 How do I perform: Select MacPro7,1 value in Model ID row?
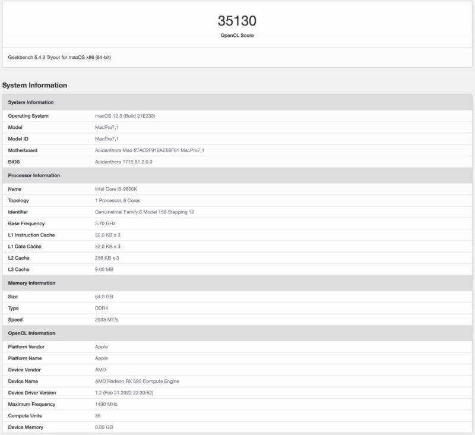[x=107, y=139]
